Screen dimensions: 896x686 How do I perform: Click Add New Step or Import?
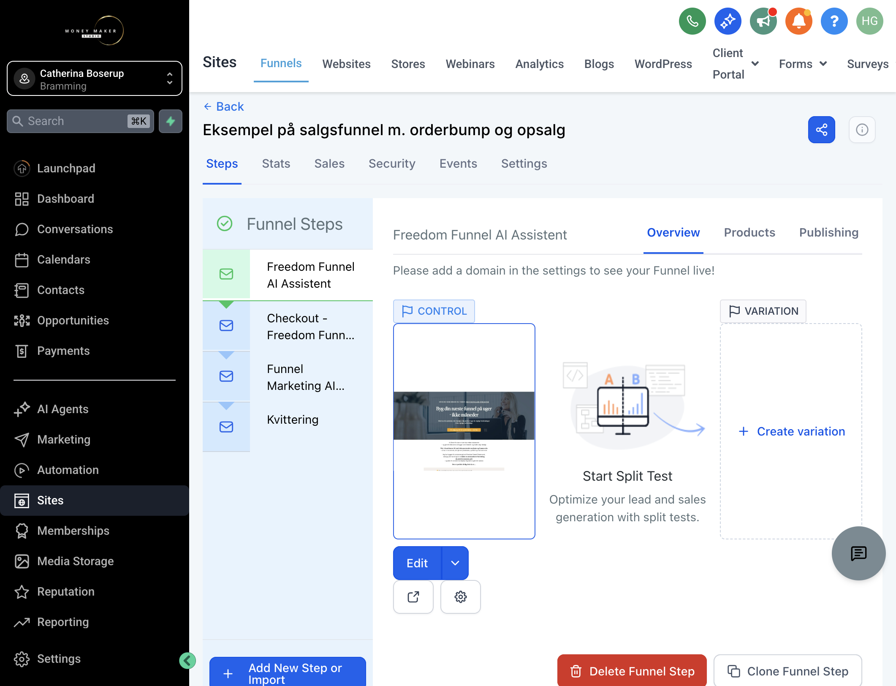click(288, 672)
